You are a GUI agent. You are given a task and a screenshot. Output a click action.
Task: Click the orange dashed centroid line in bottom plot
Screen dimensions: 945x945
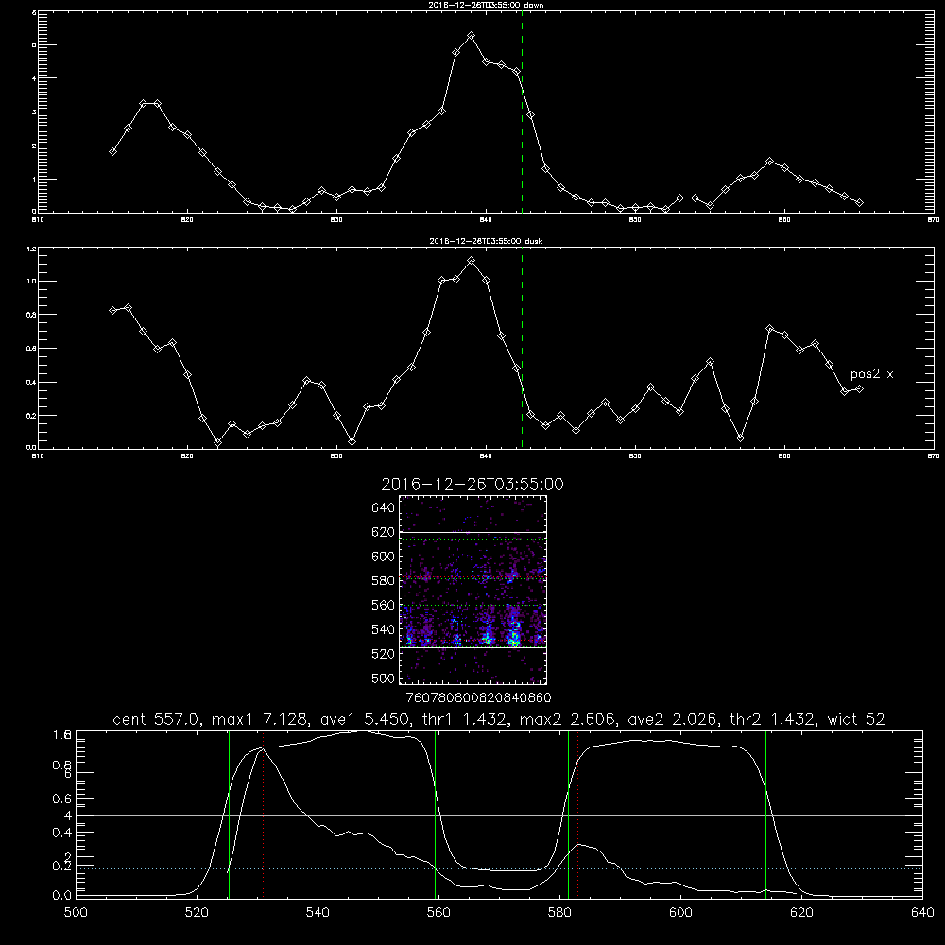click(x=421, y=814)
